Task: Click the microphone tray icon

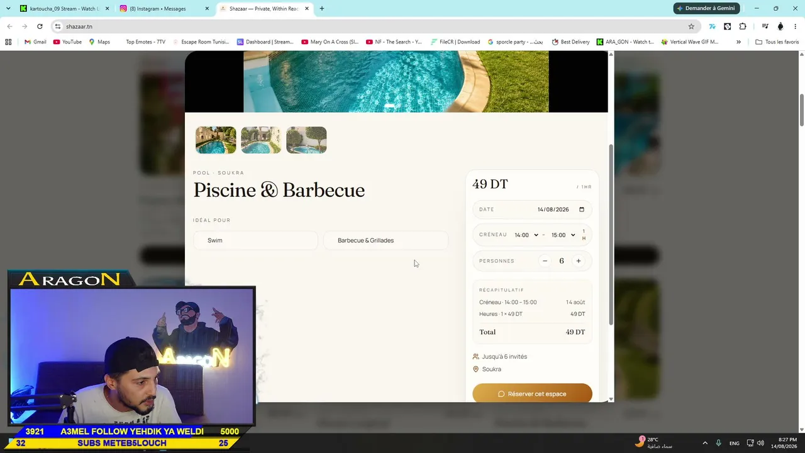Action: pyautogui.click(x=719, y=443)
